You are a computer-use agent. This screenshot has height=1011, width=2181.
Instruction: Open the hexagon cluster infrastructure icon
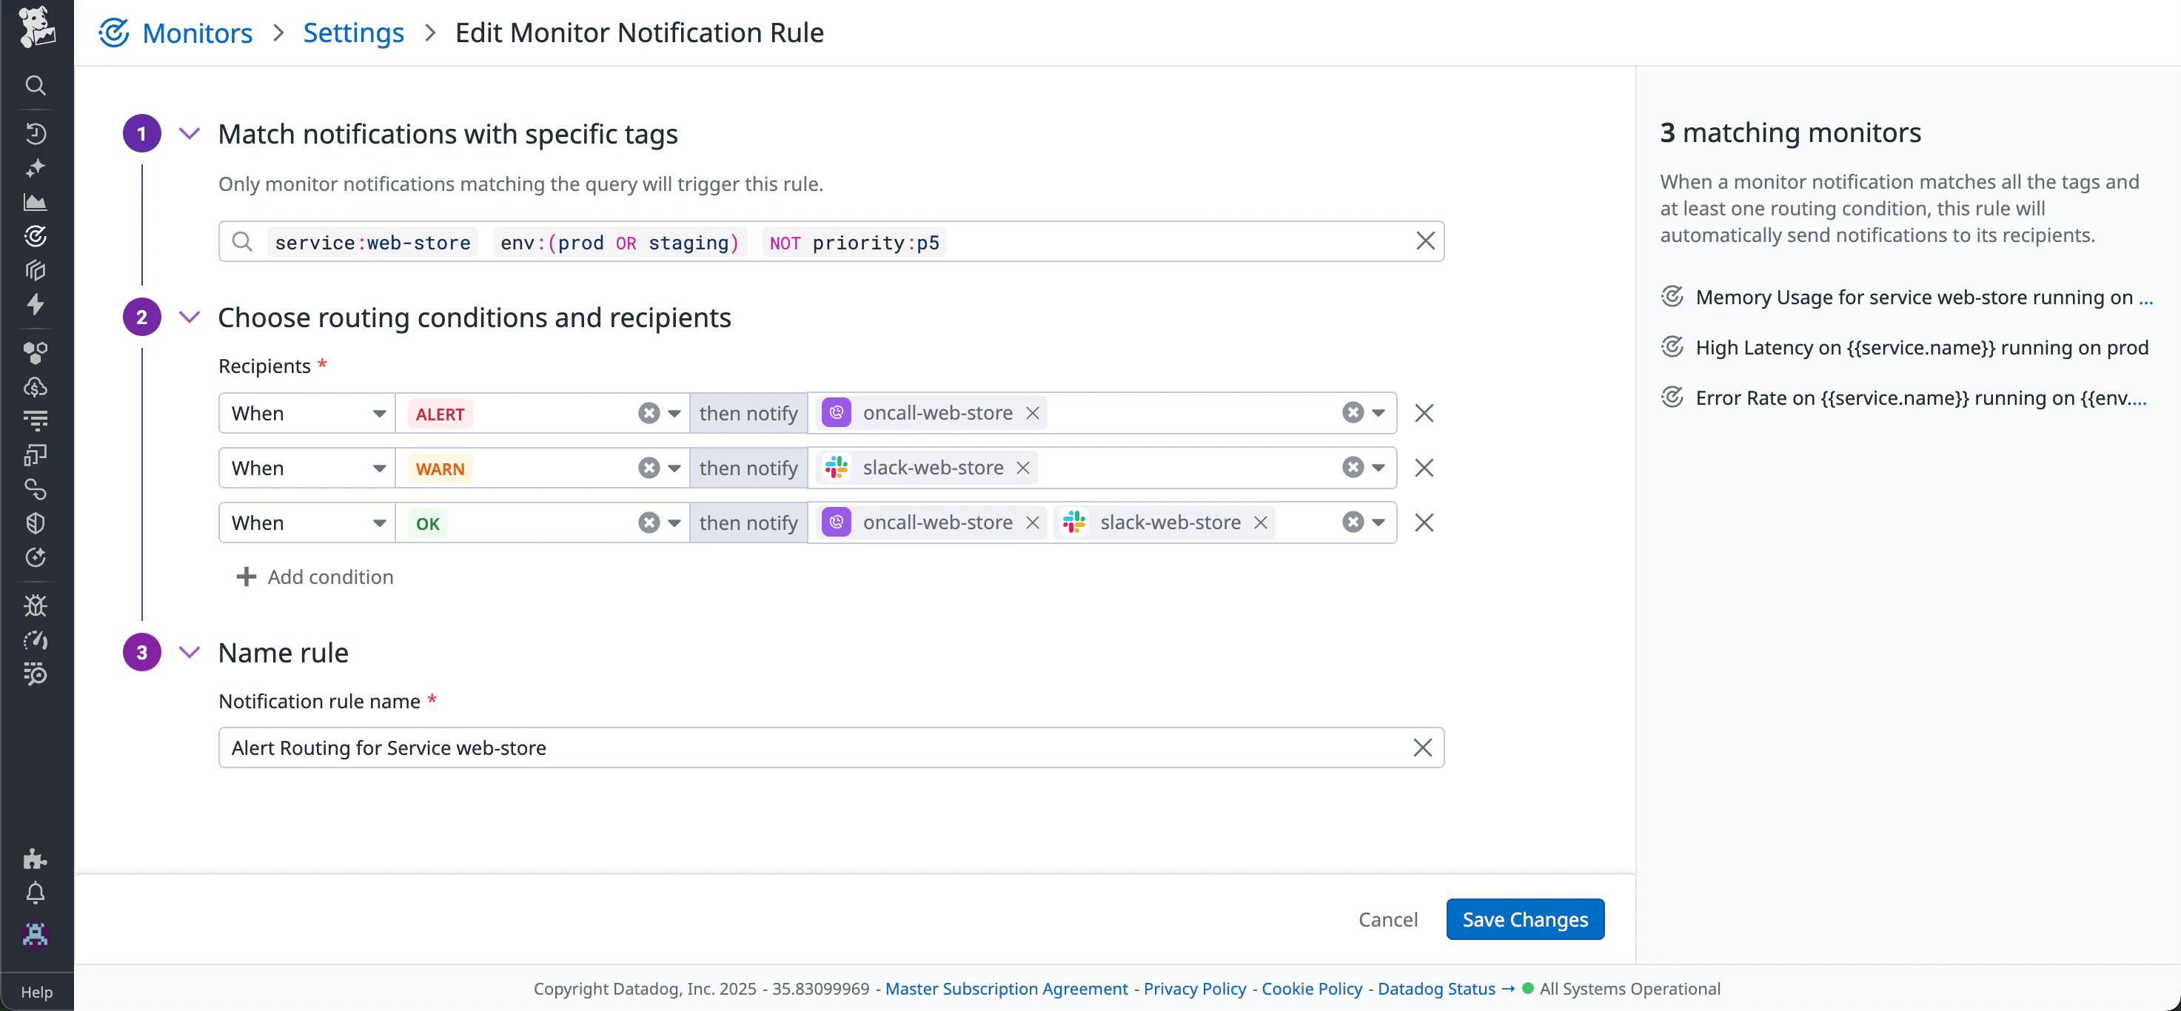coord(36,352)
